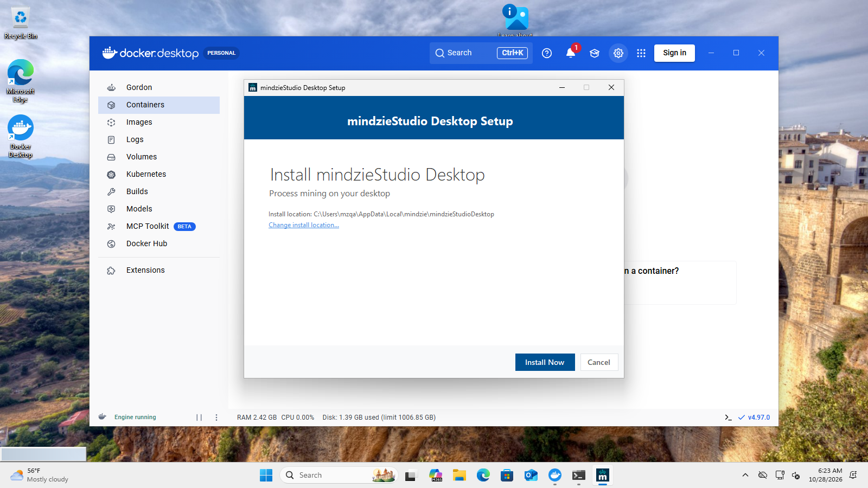Open Models in sidebar
The height and width of the screenshot is (488, 868).
(159, 209)
